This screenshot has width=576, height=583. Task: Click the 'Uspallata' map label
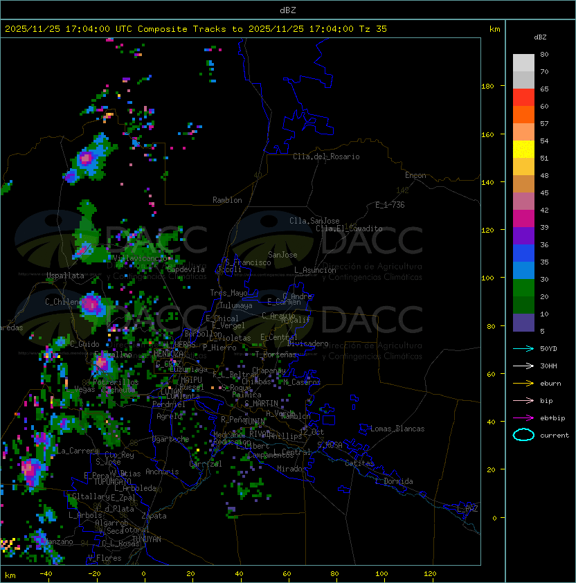[66, 276]
